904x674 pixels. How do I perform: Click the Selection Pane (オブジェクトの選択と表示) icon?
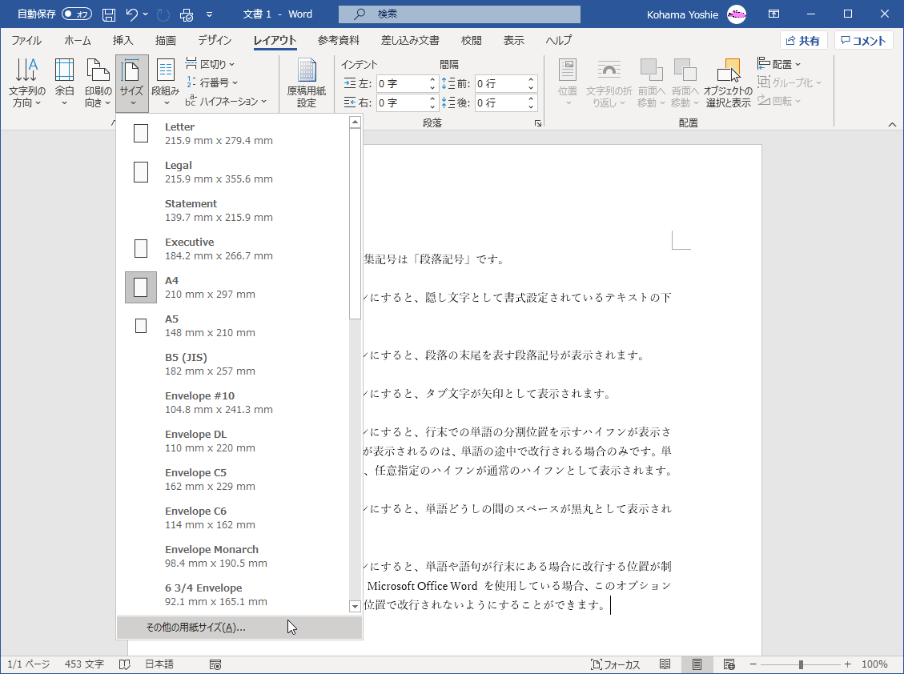(x=728, y=83)
